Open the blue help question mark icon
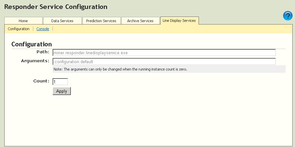This screenshot has width=295, height=147. (288, 16)
